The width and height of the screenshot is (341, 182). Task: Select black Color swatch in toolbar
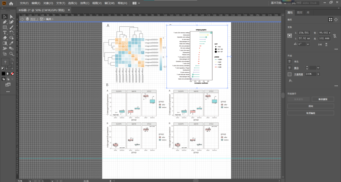[x=3, y=74]
